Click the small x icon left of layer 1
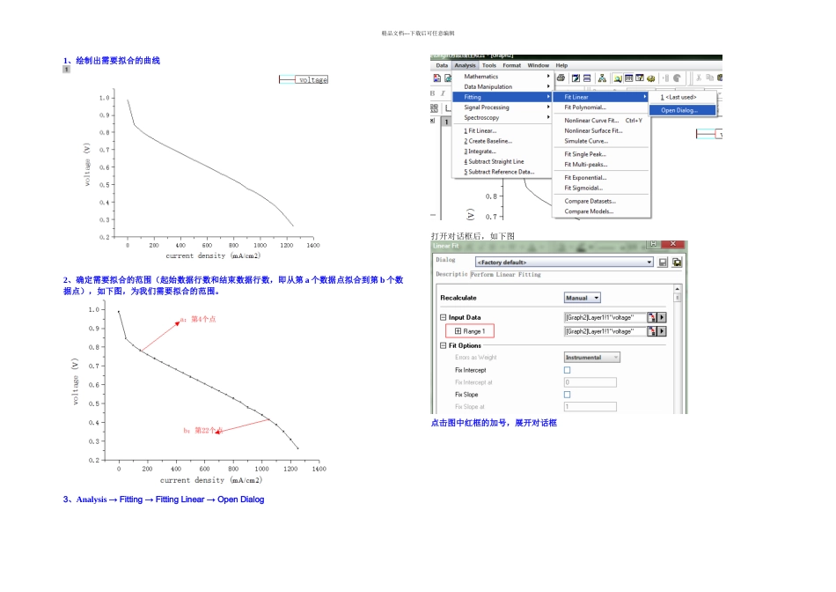836x592 pixels. pos(432,121)
